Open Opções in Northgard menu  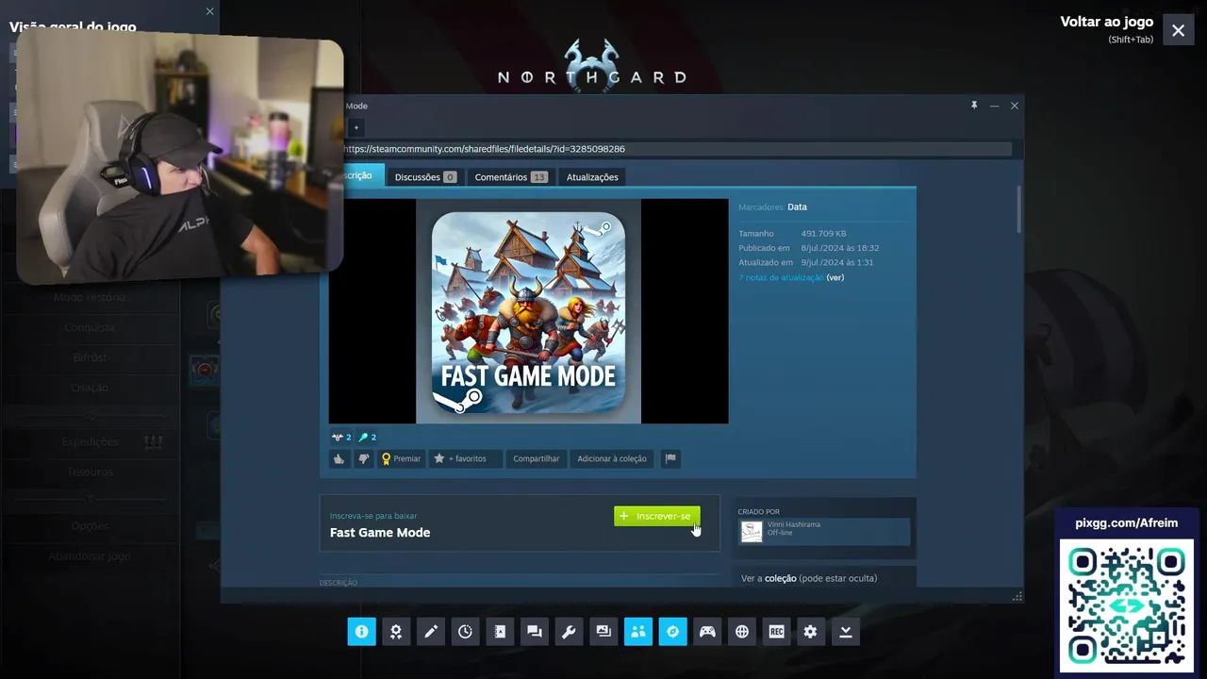click(90, 525)
